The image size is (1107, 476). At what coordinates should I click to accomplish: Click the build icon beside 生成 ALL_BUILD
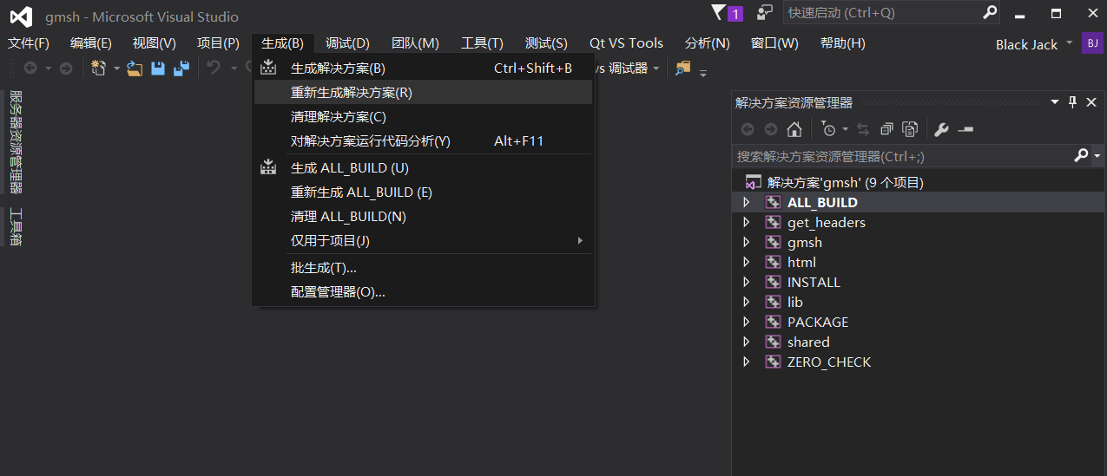coord(268,167)
